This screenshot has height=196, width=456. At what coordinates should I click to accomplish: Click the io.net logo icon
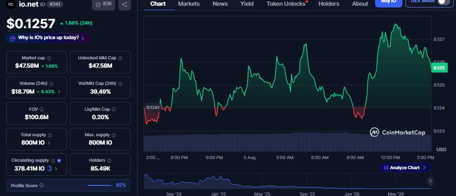point(11,4)
